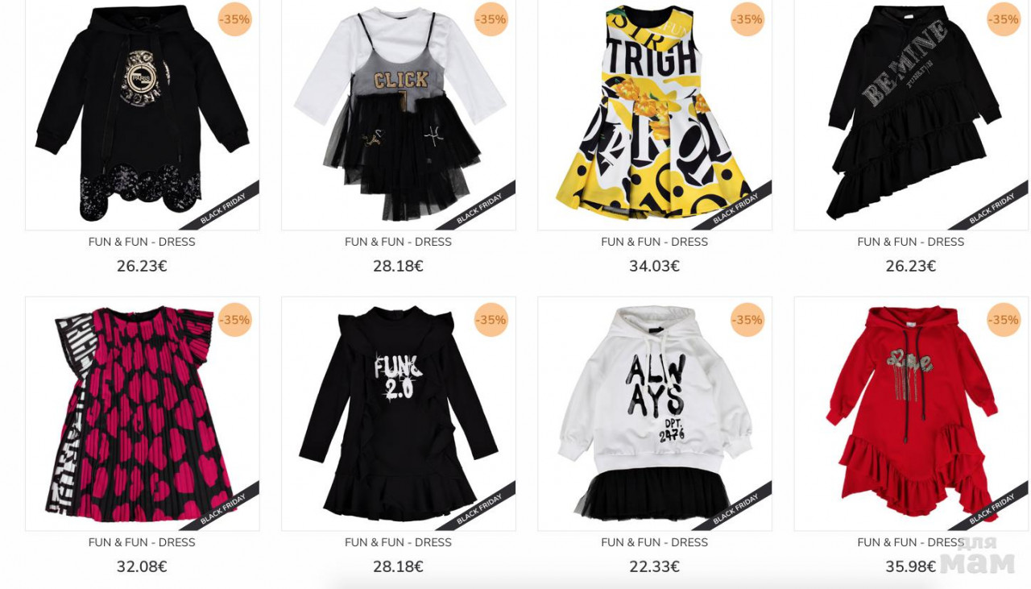Open the black hoodie dress with sequin hem
The width and height of the screenshot is (1031, 589).
[x=142, y=114]
